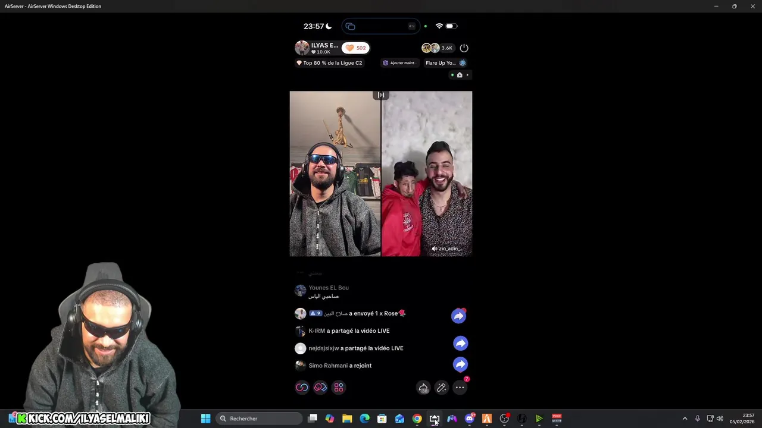This screenshot has height=428, width=762.
Task: Open the black circular app icon on the taskbar
Action: 522,418
